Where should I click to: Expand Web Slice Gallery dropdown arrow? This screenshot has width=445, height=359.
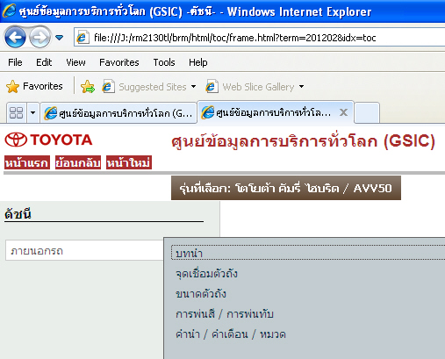pyautogui.click(x=302, y=87)
